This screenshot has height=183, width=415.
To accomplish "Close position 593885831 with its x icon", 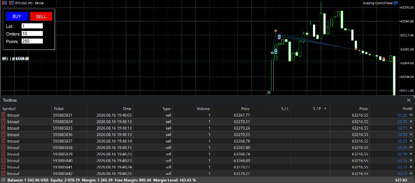I will 411,115.
